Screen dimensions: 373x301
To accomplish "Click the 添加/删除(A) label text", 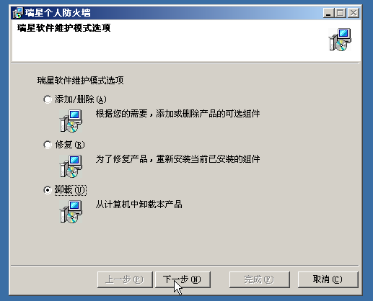I will (81, 99).
